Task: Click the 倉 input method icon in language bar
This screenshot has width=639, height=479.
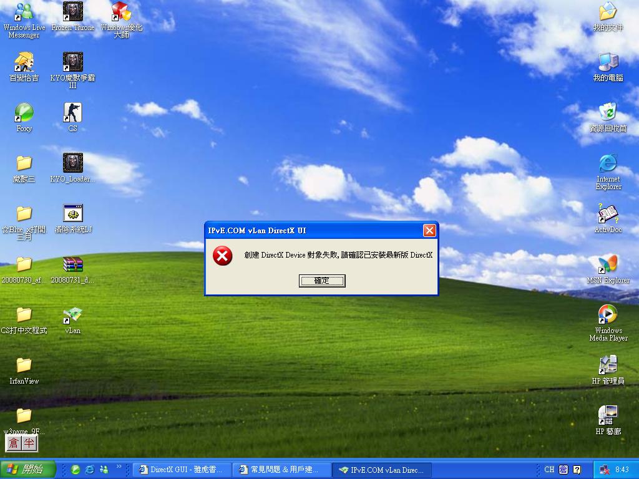Action: point(563,470)
